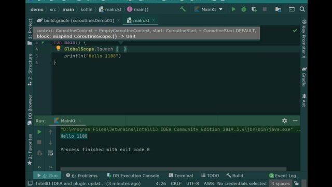Open the Terminal tool tab

[181, 176]
